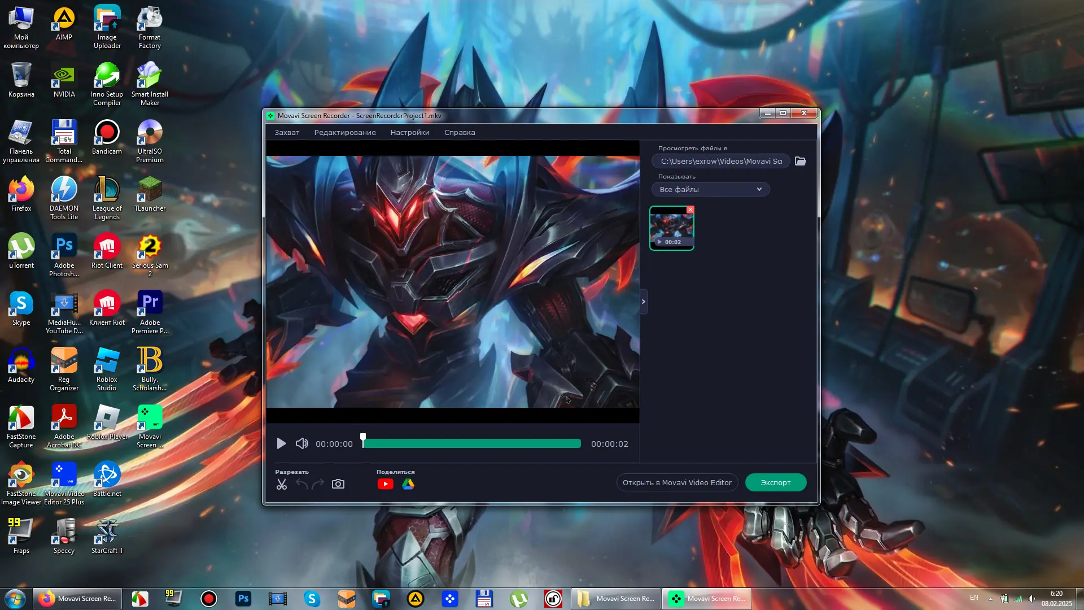
Task: Click the green playback timeline bar
Action: pyautogui.click(x=472, y=444)
